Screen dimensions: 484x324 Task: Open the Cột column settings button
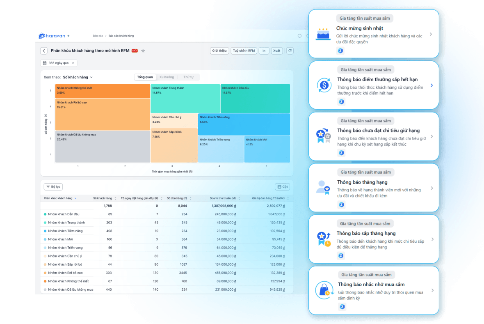pyautogui.click(x=283, y=187)
